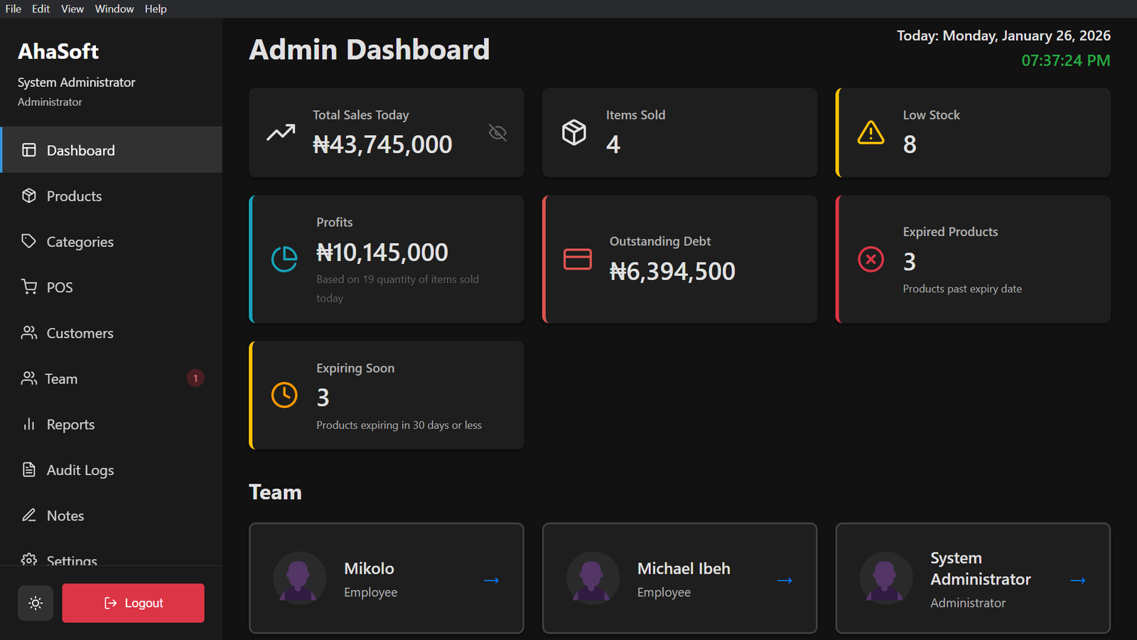Open the Categories section
This screenshot has height=640, width=1137.
tap(80, 242)
